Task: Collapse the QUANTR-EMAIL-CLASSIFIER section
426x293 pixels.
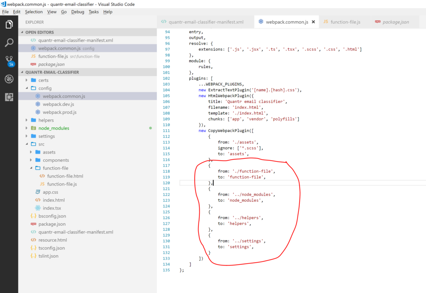Action: click(x=22, y=72)
